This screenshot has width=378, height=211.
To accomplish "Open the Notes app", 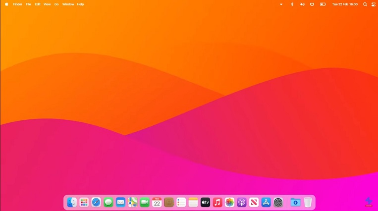I will (193, 202).
